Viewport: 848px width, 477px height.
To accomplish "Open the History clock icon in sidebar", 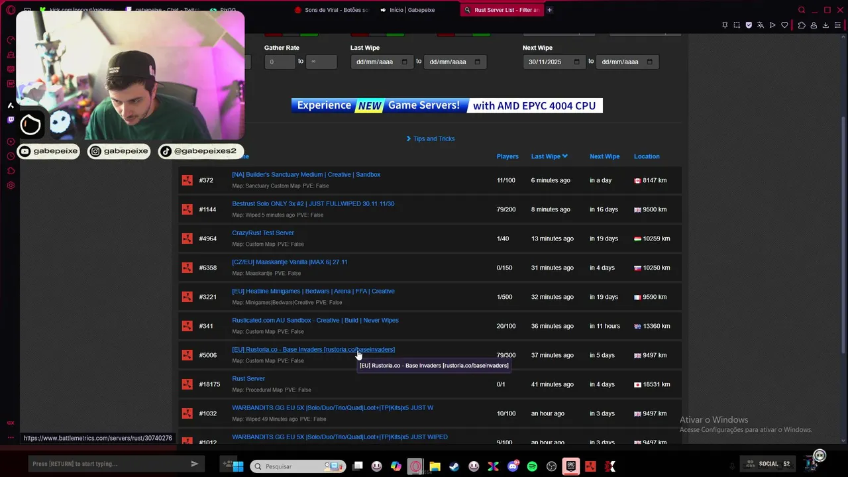I will pos(11,156).
